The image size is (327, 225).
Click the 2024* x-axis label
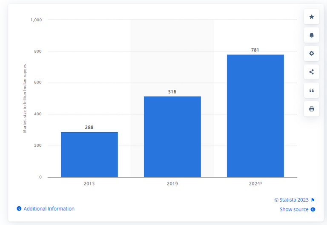pyautogui.click(x=255, y=184)
